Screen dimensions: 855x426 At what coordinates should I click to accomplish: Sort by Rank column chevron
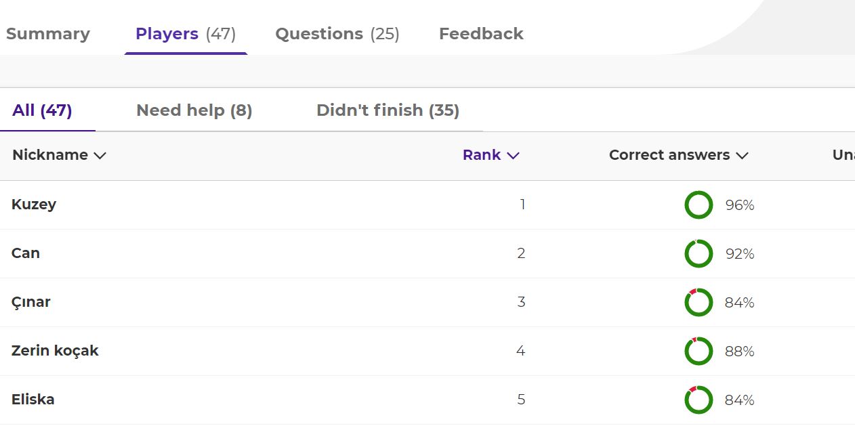[513, 156]
